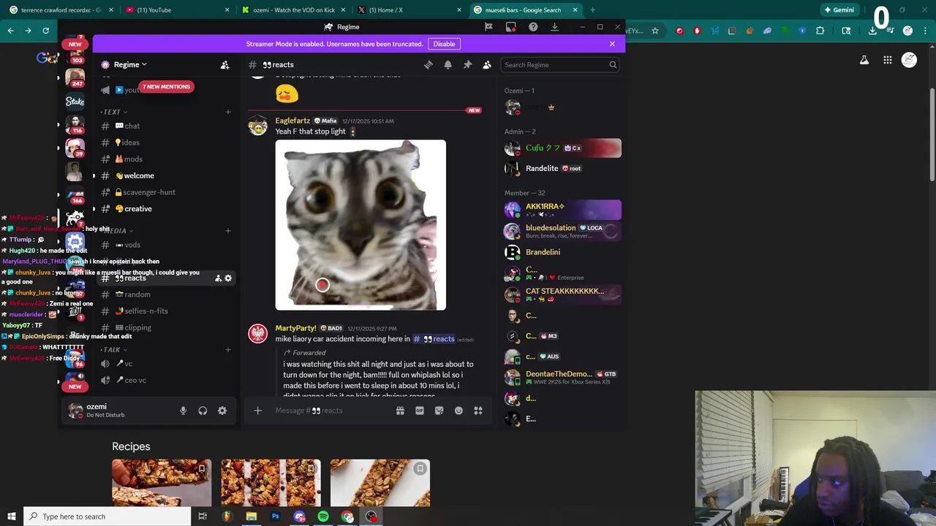Open Google apps grid

[x=887, y=61]
